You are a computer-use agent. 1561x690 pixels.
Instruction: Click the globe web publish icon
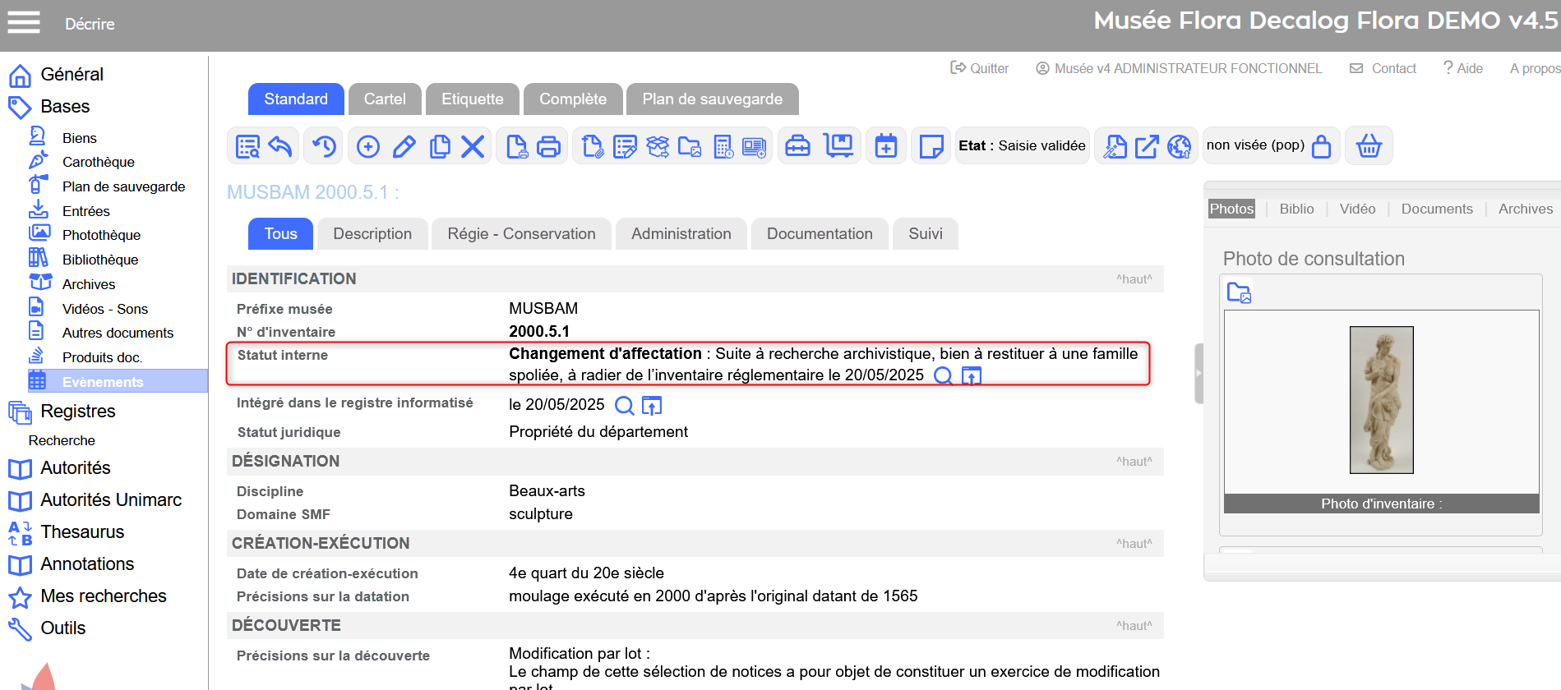pos(1179,147)
